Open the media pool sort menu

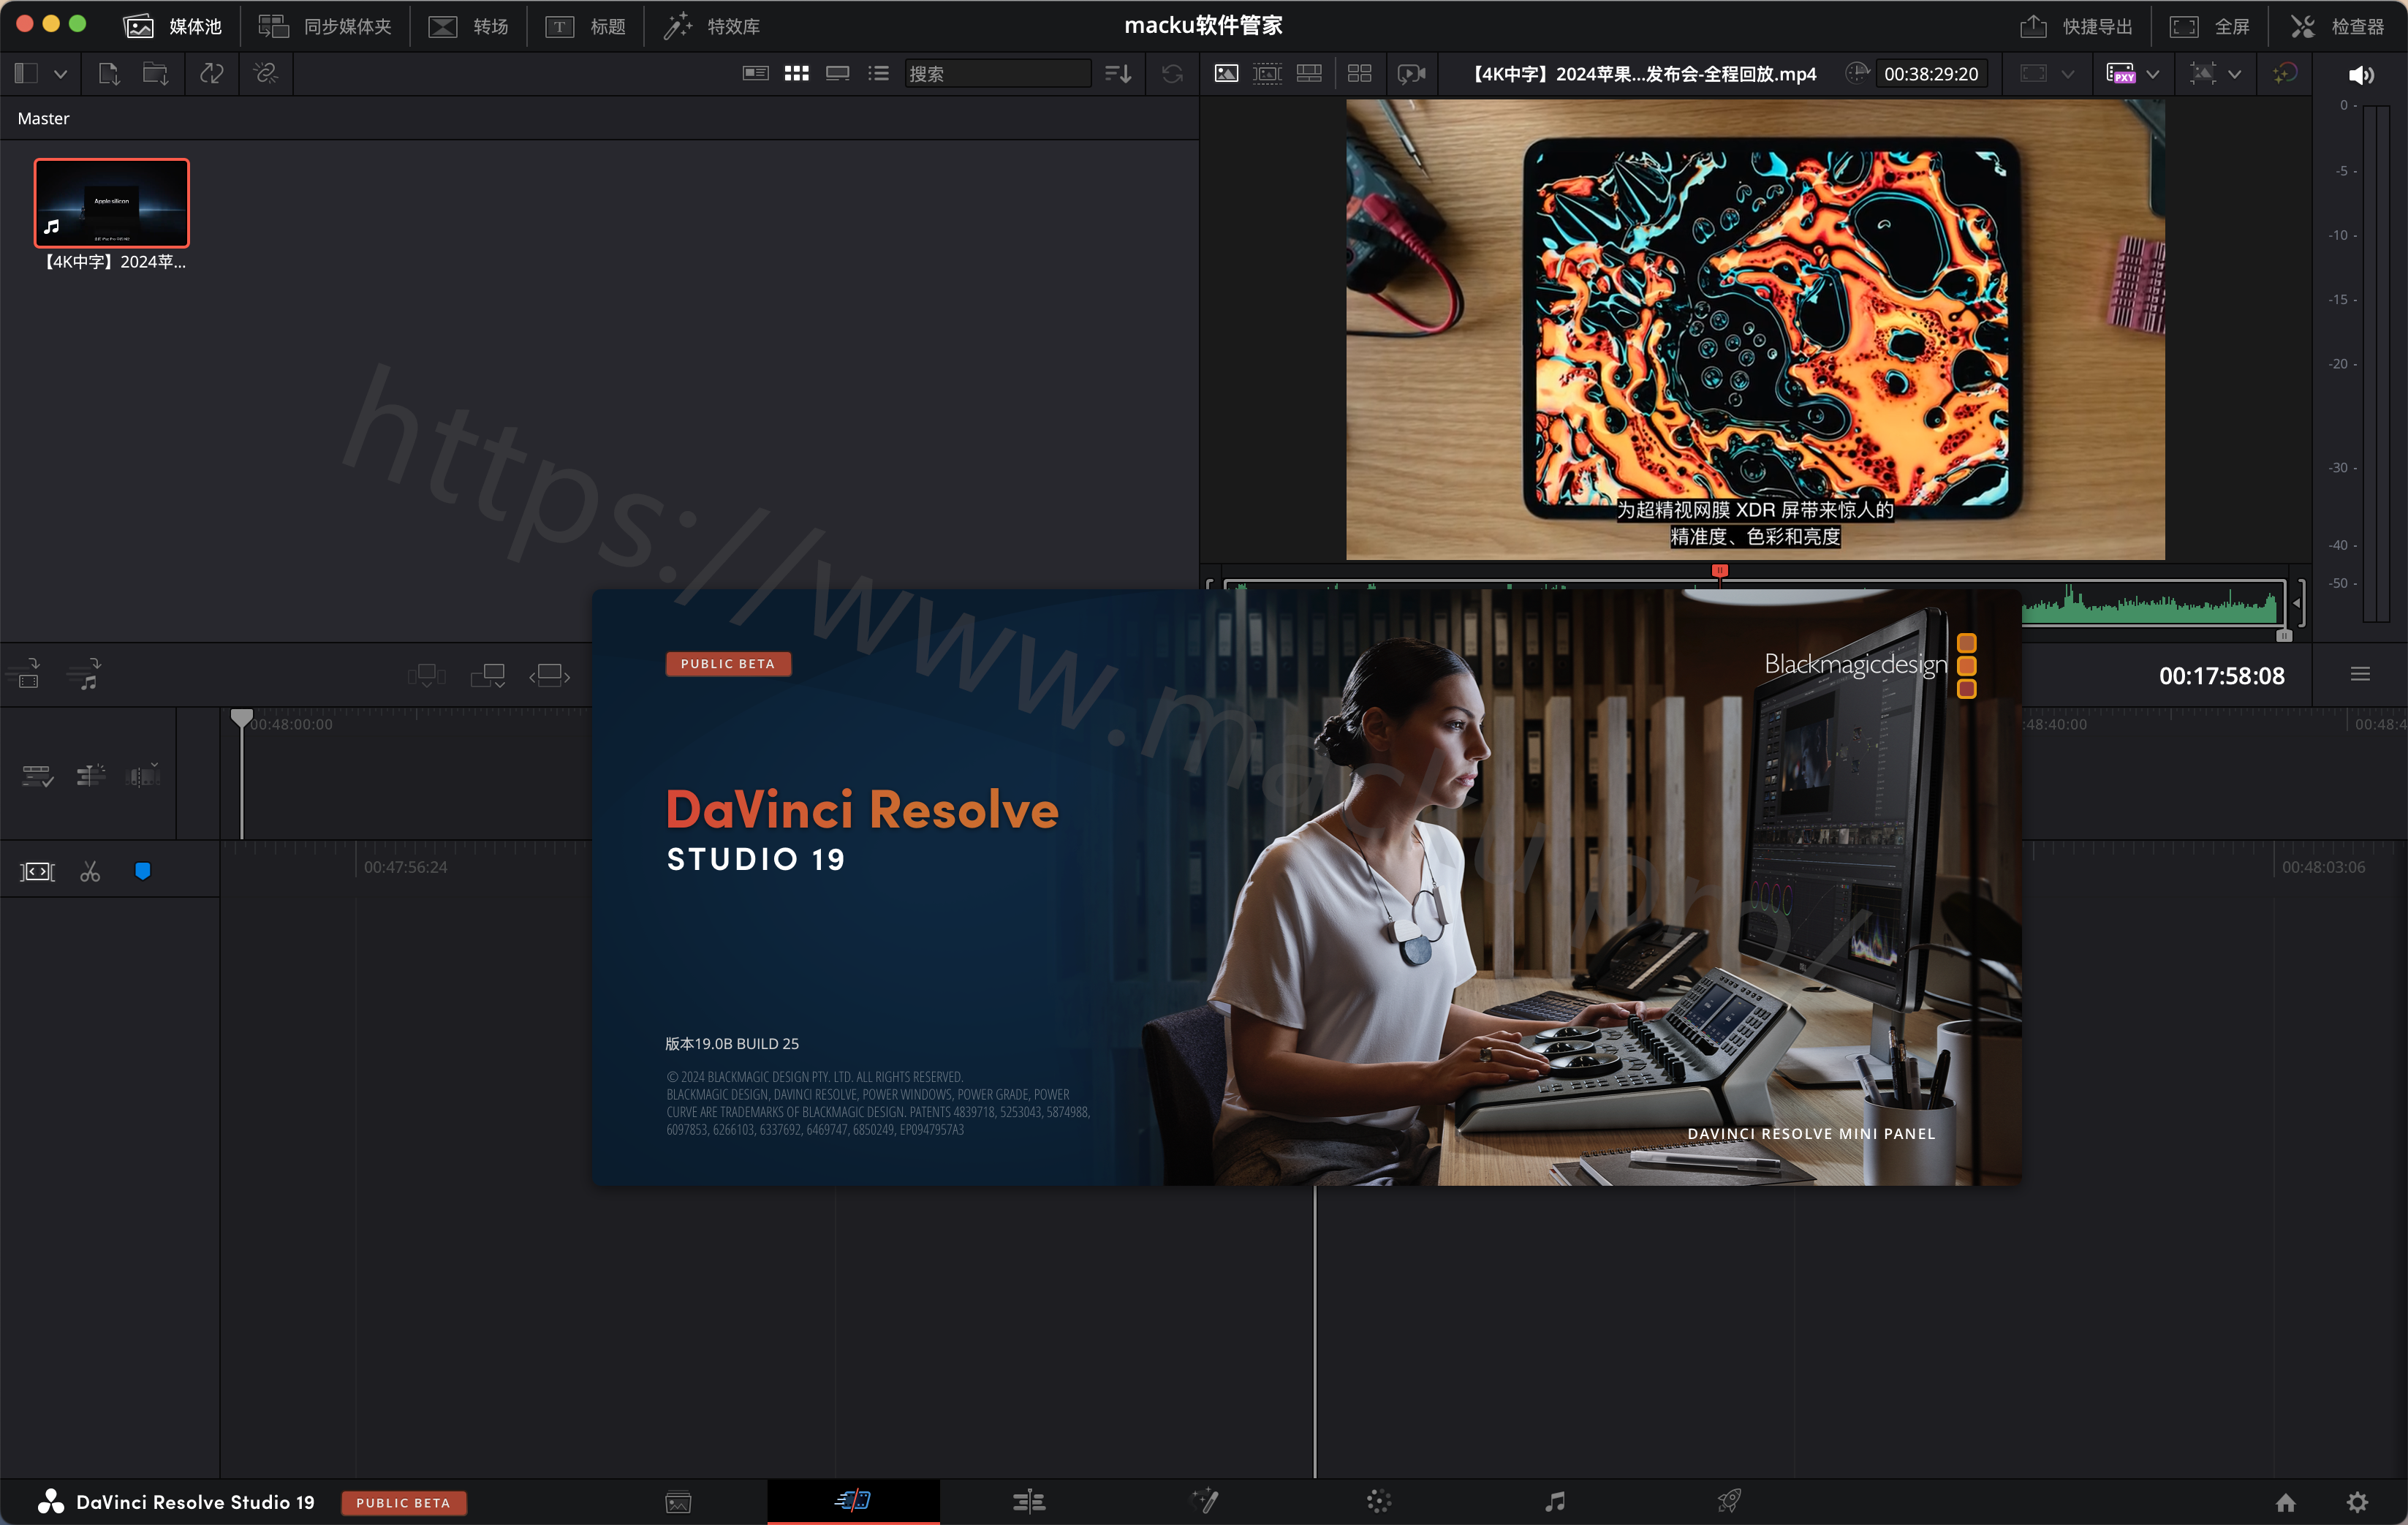coord(1118,73)
